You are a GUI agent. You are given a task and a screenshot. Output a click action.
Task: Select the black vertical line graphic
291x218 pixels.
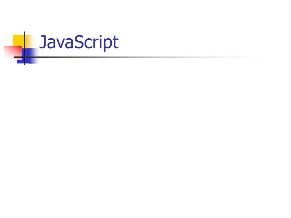pos(25,48)
